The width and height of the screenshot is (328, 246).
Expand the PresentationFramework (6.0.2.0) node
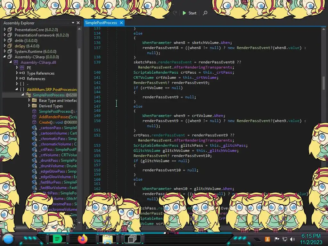click(5, 35)
